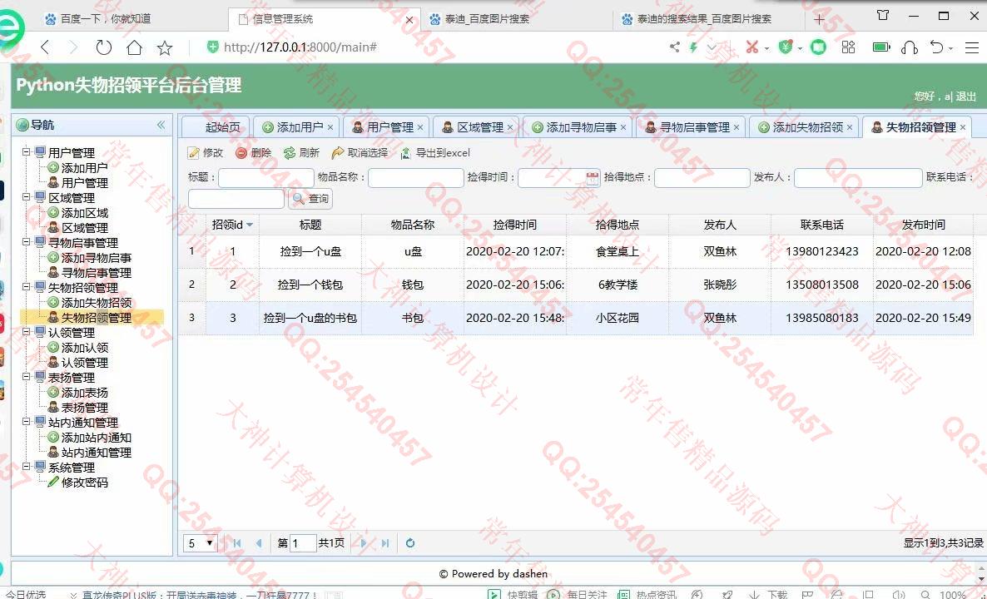Viewport: 987px width, 599px height.
Task: Click the 删除 delete toolbar button
Action: 254,153
